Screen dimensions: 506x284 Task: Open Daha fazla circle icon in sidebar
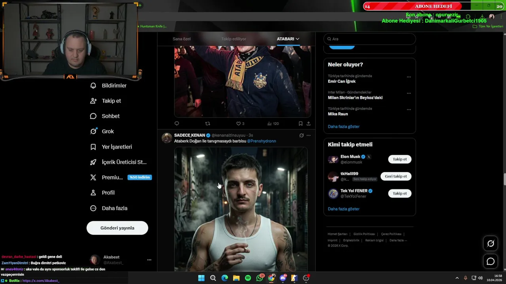[93, 208]
